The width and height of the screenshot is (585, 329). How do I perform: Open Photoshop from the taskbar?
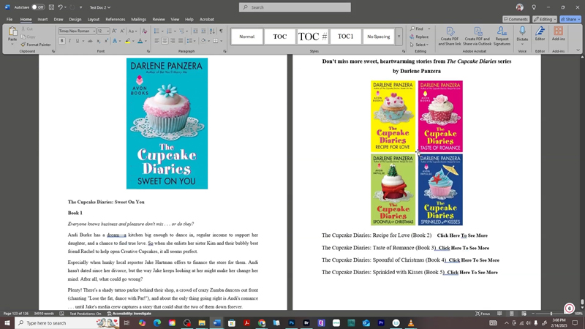(291, 323)
